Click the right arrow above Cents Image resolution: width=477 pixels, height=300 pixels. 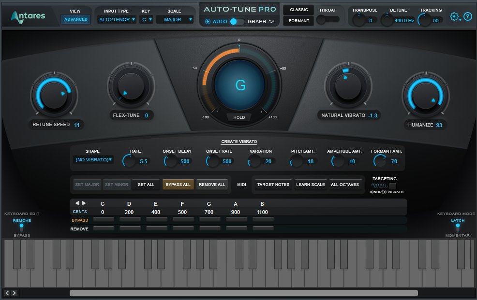(x=84, y=203)
